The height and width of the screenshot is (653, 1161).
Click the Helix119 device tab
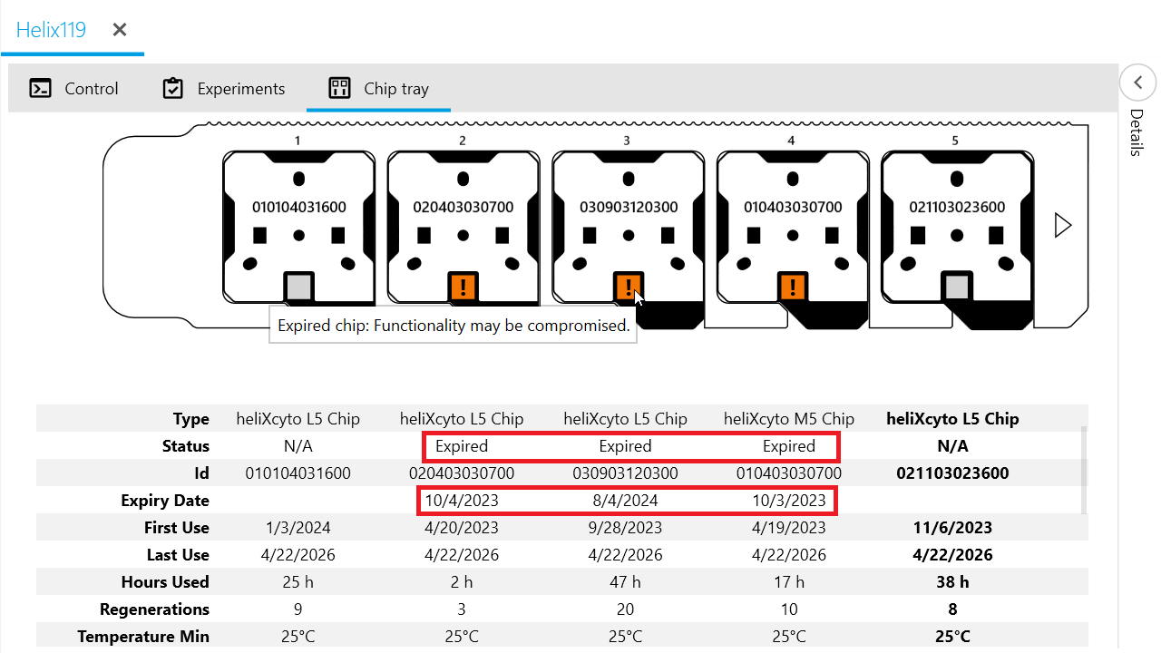(51, 30)
